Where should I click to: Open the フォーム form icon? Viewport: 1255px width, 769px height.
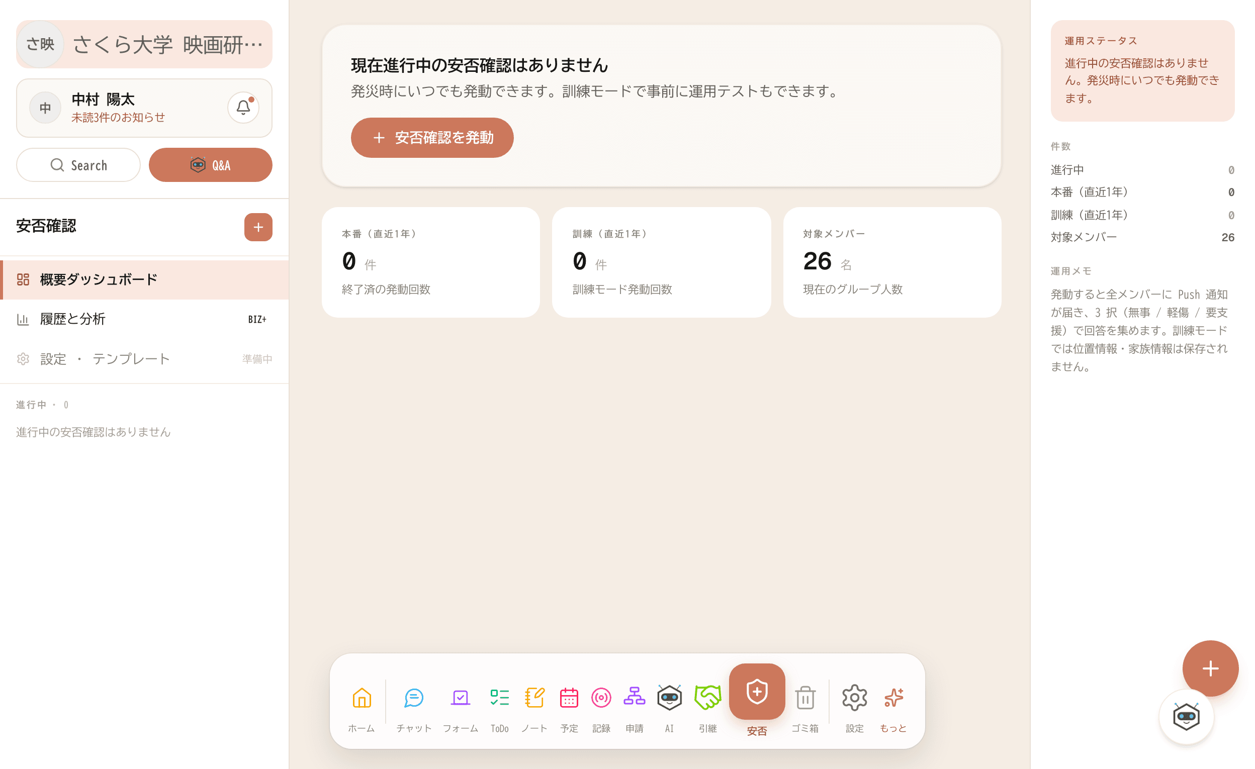tap(460, 698)
